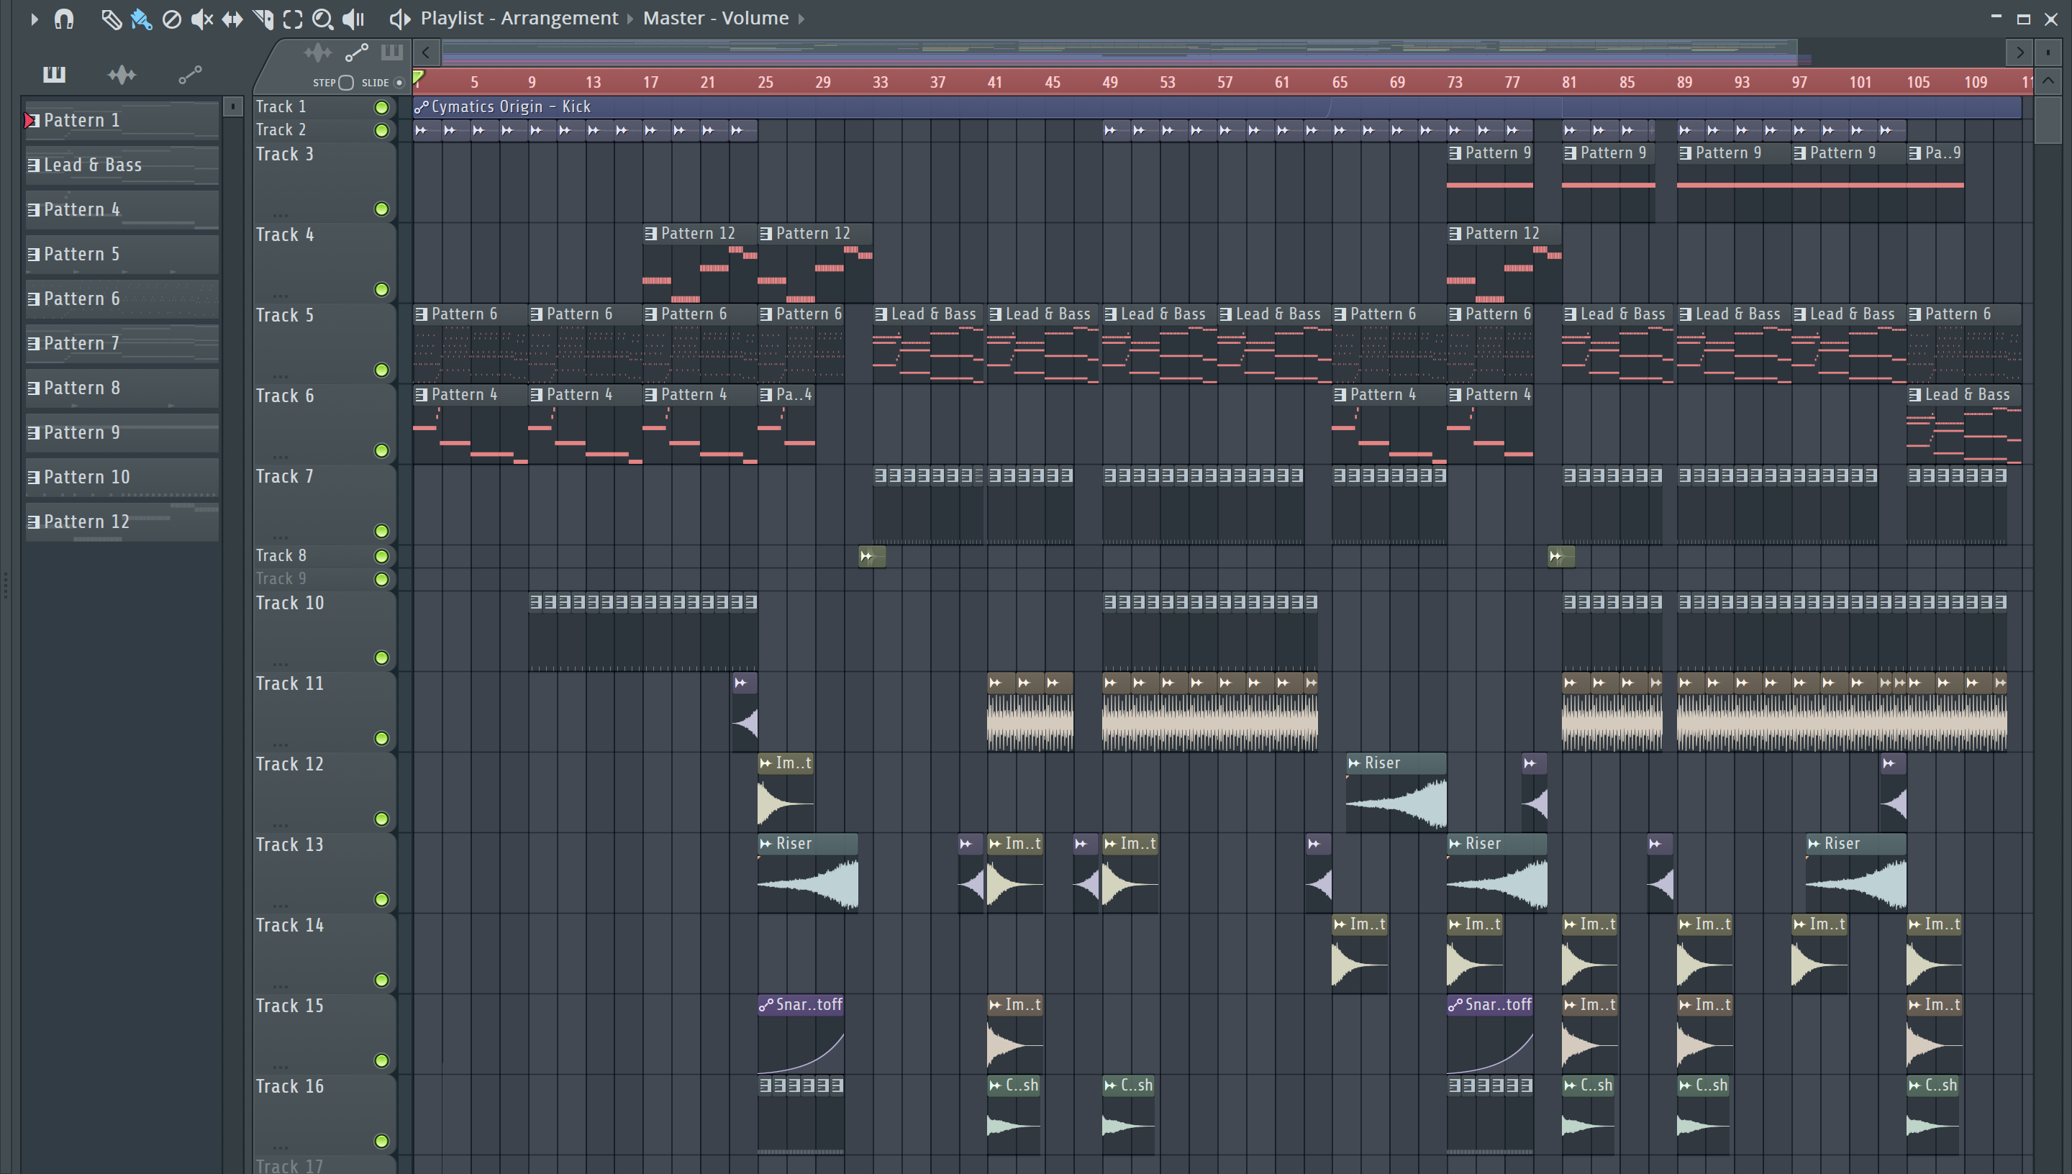Open the Master - Volume dropdown
Image resolution: width=2072 pixels, height=1174 pixels.
click(715, 18)
